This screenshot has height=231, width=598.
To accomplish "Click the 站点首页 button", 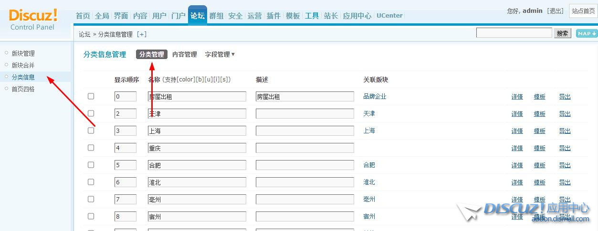I will click(x=584, y=11).
